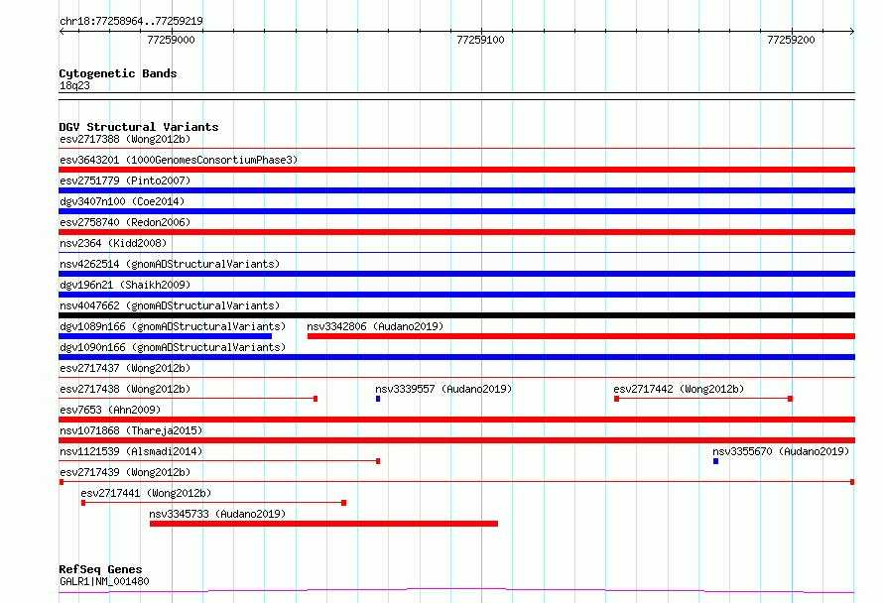Select the esv2717441 thin red span line

pos(213,503)
